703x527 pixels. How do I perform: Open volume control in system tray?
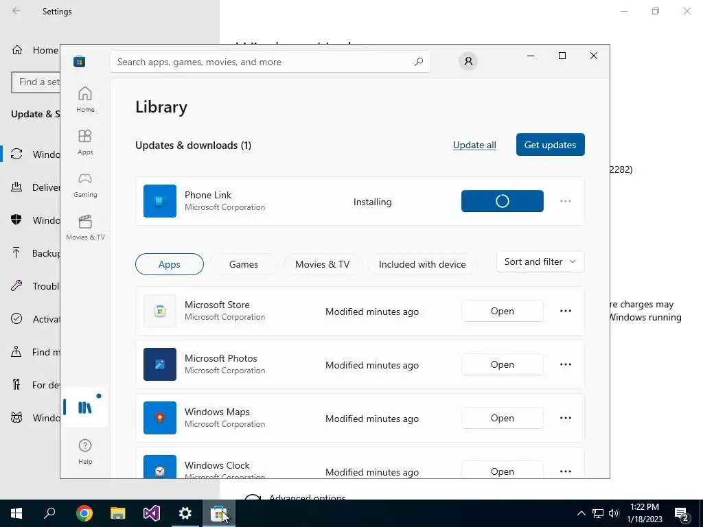pyautogui.click(x=614, y=513)
